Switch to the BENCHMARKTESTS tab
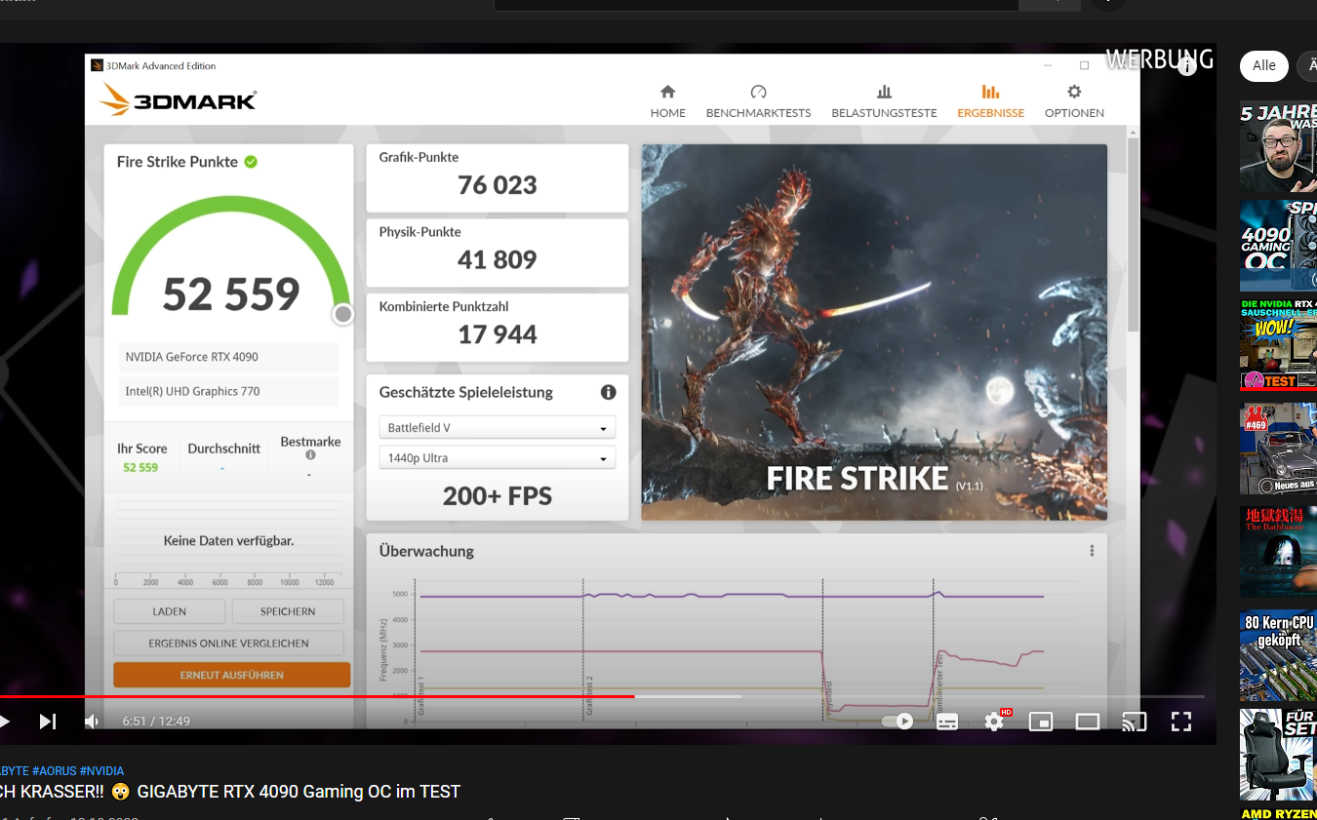1317x820 pixels. pyautogui.click(x=758, y=101)
